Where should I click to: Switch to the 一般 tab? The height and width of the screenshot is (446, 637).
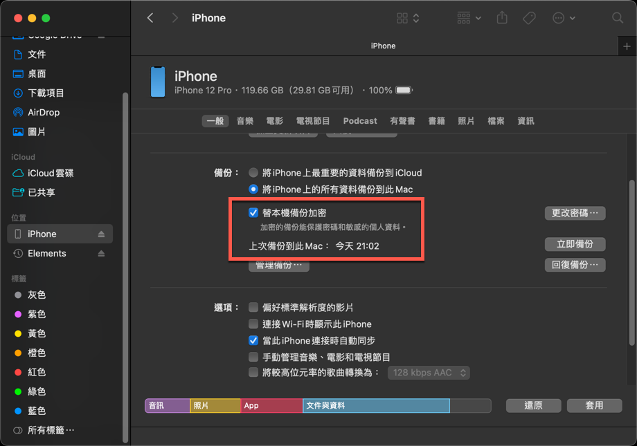tap(215, 121)
